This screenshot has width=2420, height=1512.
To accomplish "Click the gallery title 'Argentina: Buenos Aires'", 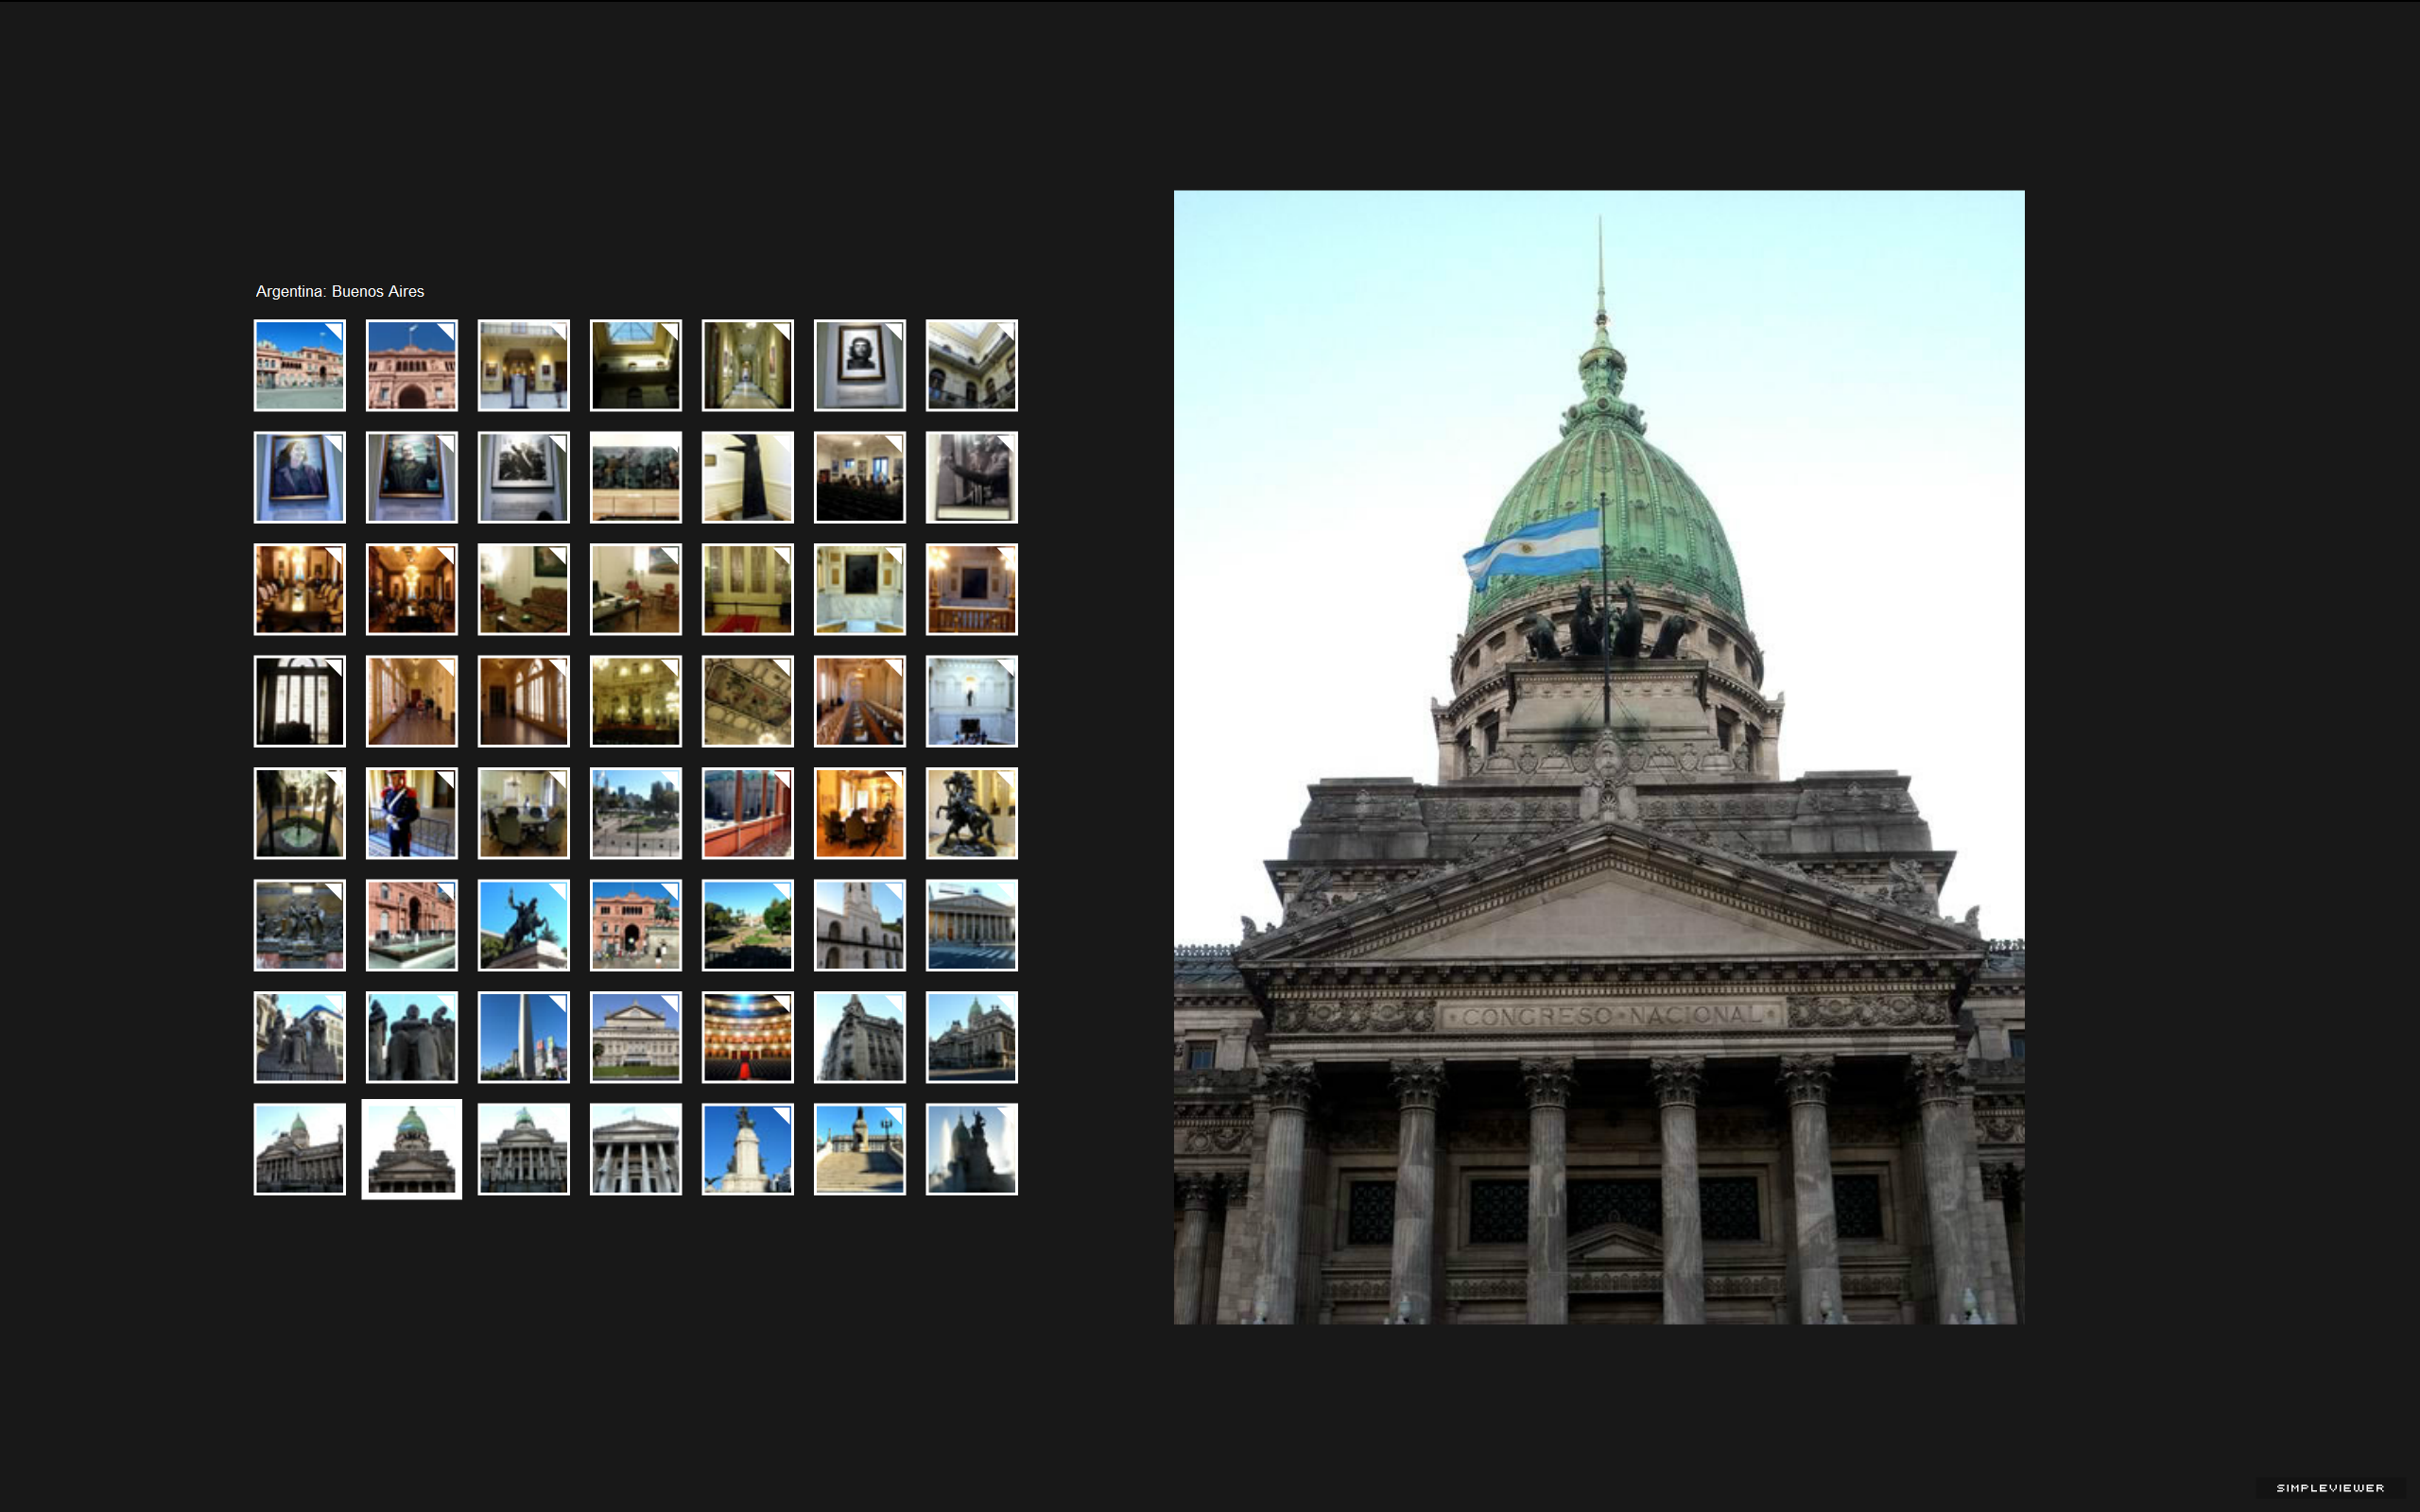I will pos(340,291).
